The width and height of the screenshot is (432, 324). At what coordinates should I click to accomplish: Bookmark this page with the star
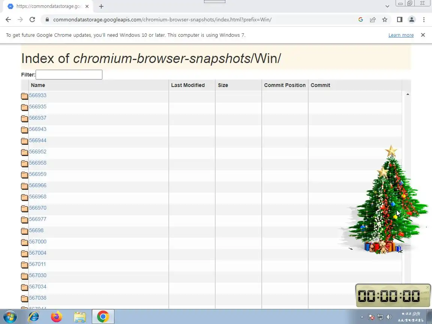[x=385, y=19]
